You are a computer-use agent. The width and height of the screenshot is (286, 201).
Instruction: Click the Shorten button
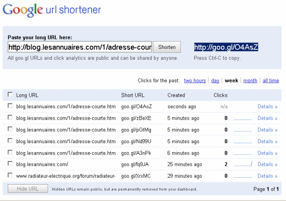click(167, 47)
